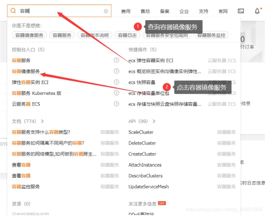
Task: Open document 容器监控服务
Action: (x=26, y=186)
